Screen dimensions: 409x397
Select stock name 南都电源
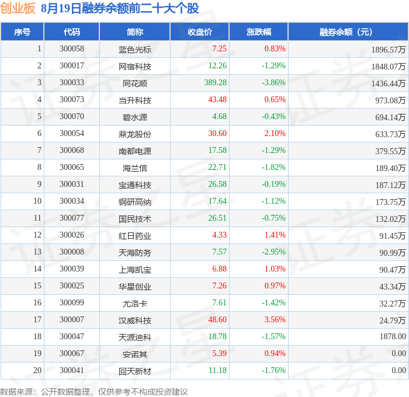pos(135,151)
